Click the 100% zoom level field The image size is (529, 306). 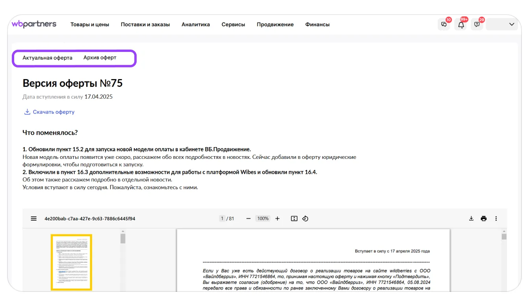coord(263,219)
